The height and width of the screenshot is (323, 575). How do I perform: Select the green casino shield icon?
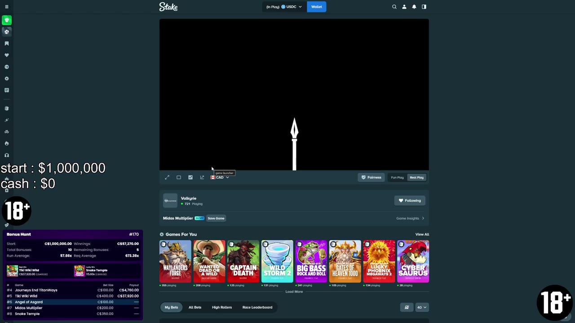[7, 20]
